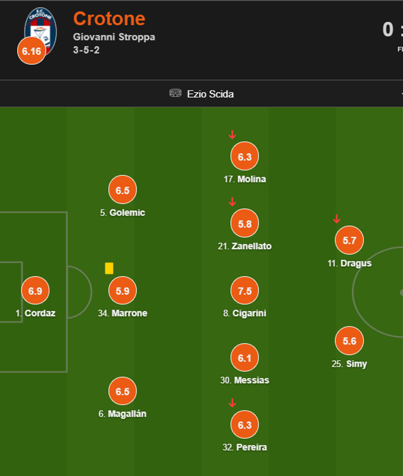The image size is (403, 476).
Task: Click Golemic's 6.5 rating circle
Action: click(123, 190)
